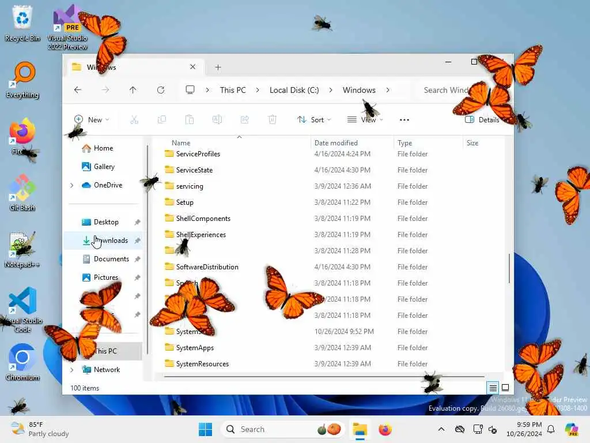Click the file list horizontal scrollbar
The width and height of the screenshot is (590, 443).
pyautogui.click(x=324, y=376)
